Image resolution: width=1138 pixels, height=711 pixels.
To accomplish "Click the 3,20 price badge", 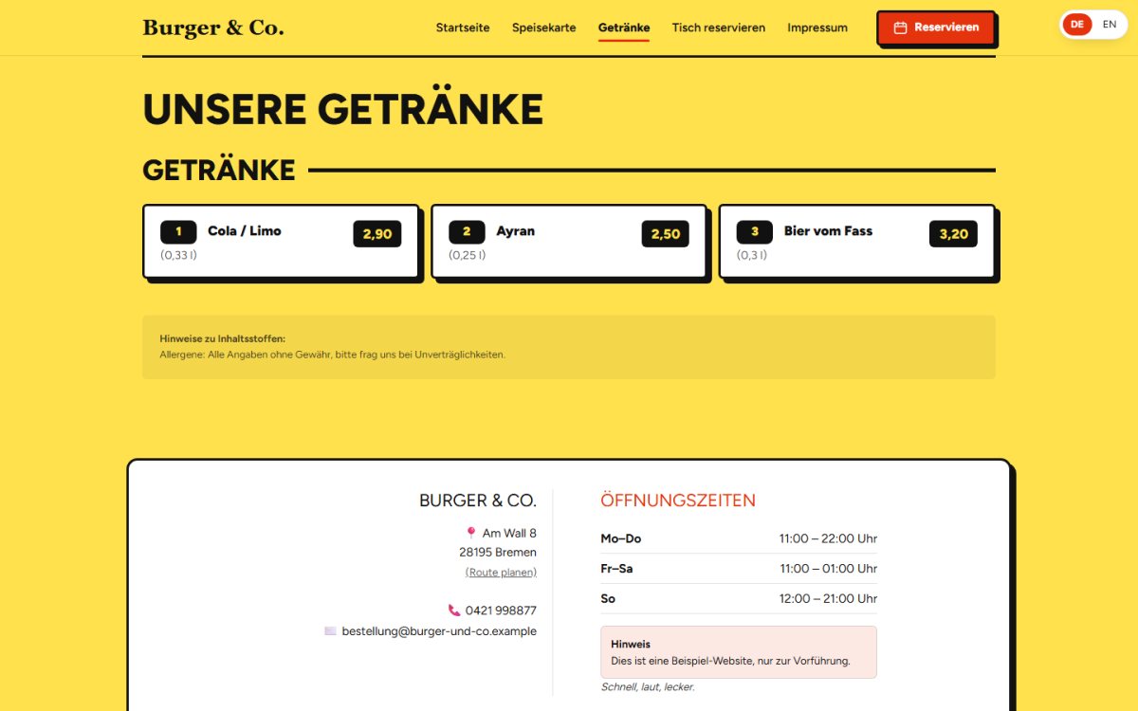I will 953,234.
